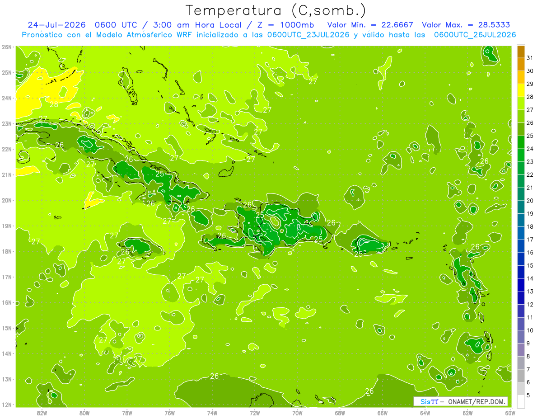
Task: Click the '24N' latitude axis label
Action: pyautogui.click(x=7, y=98)
